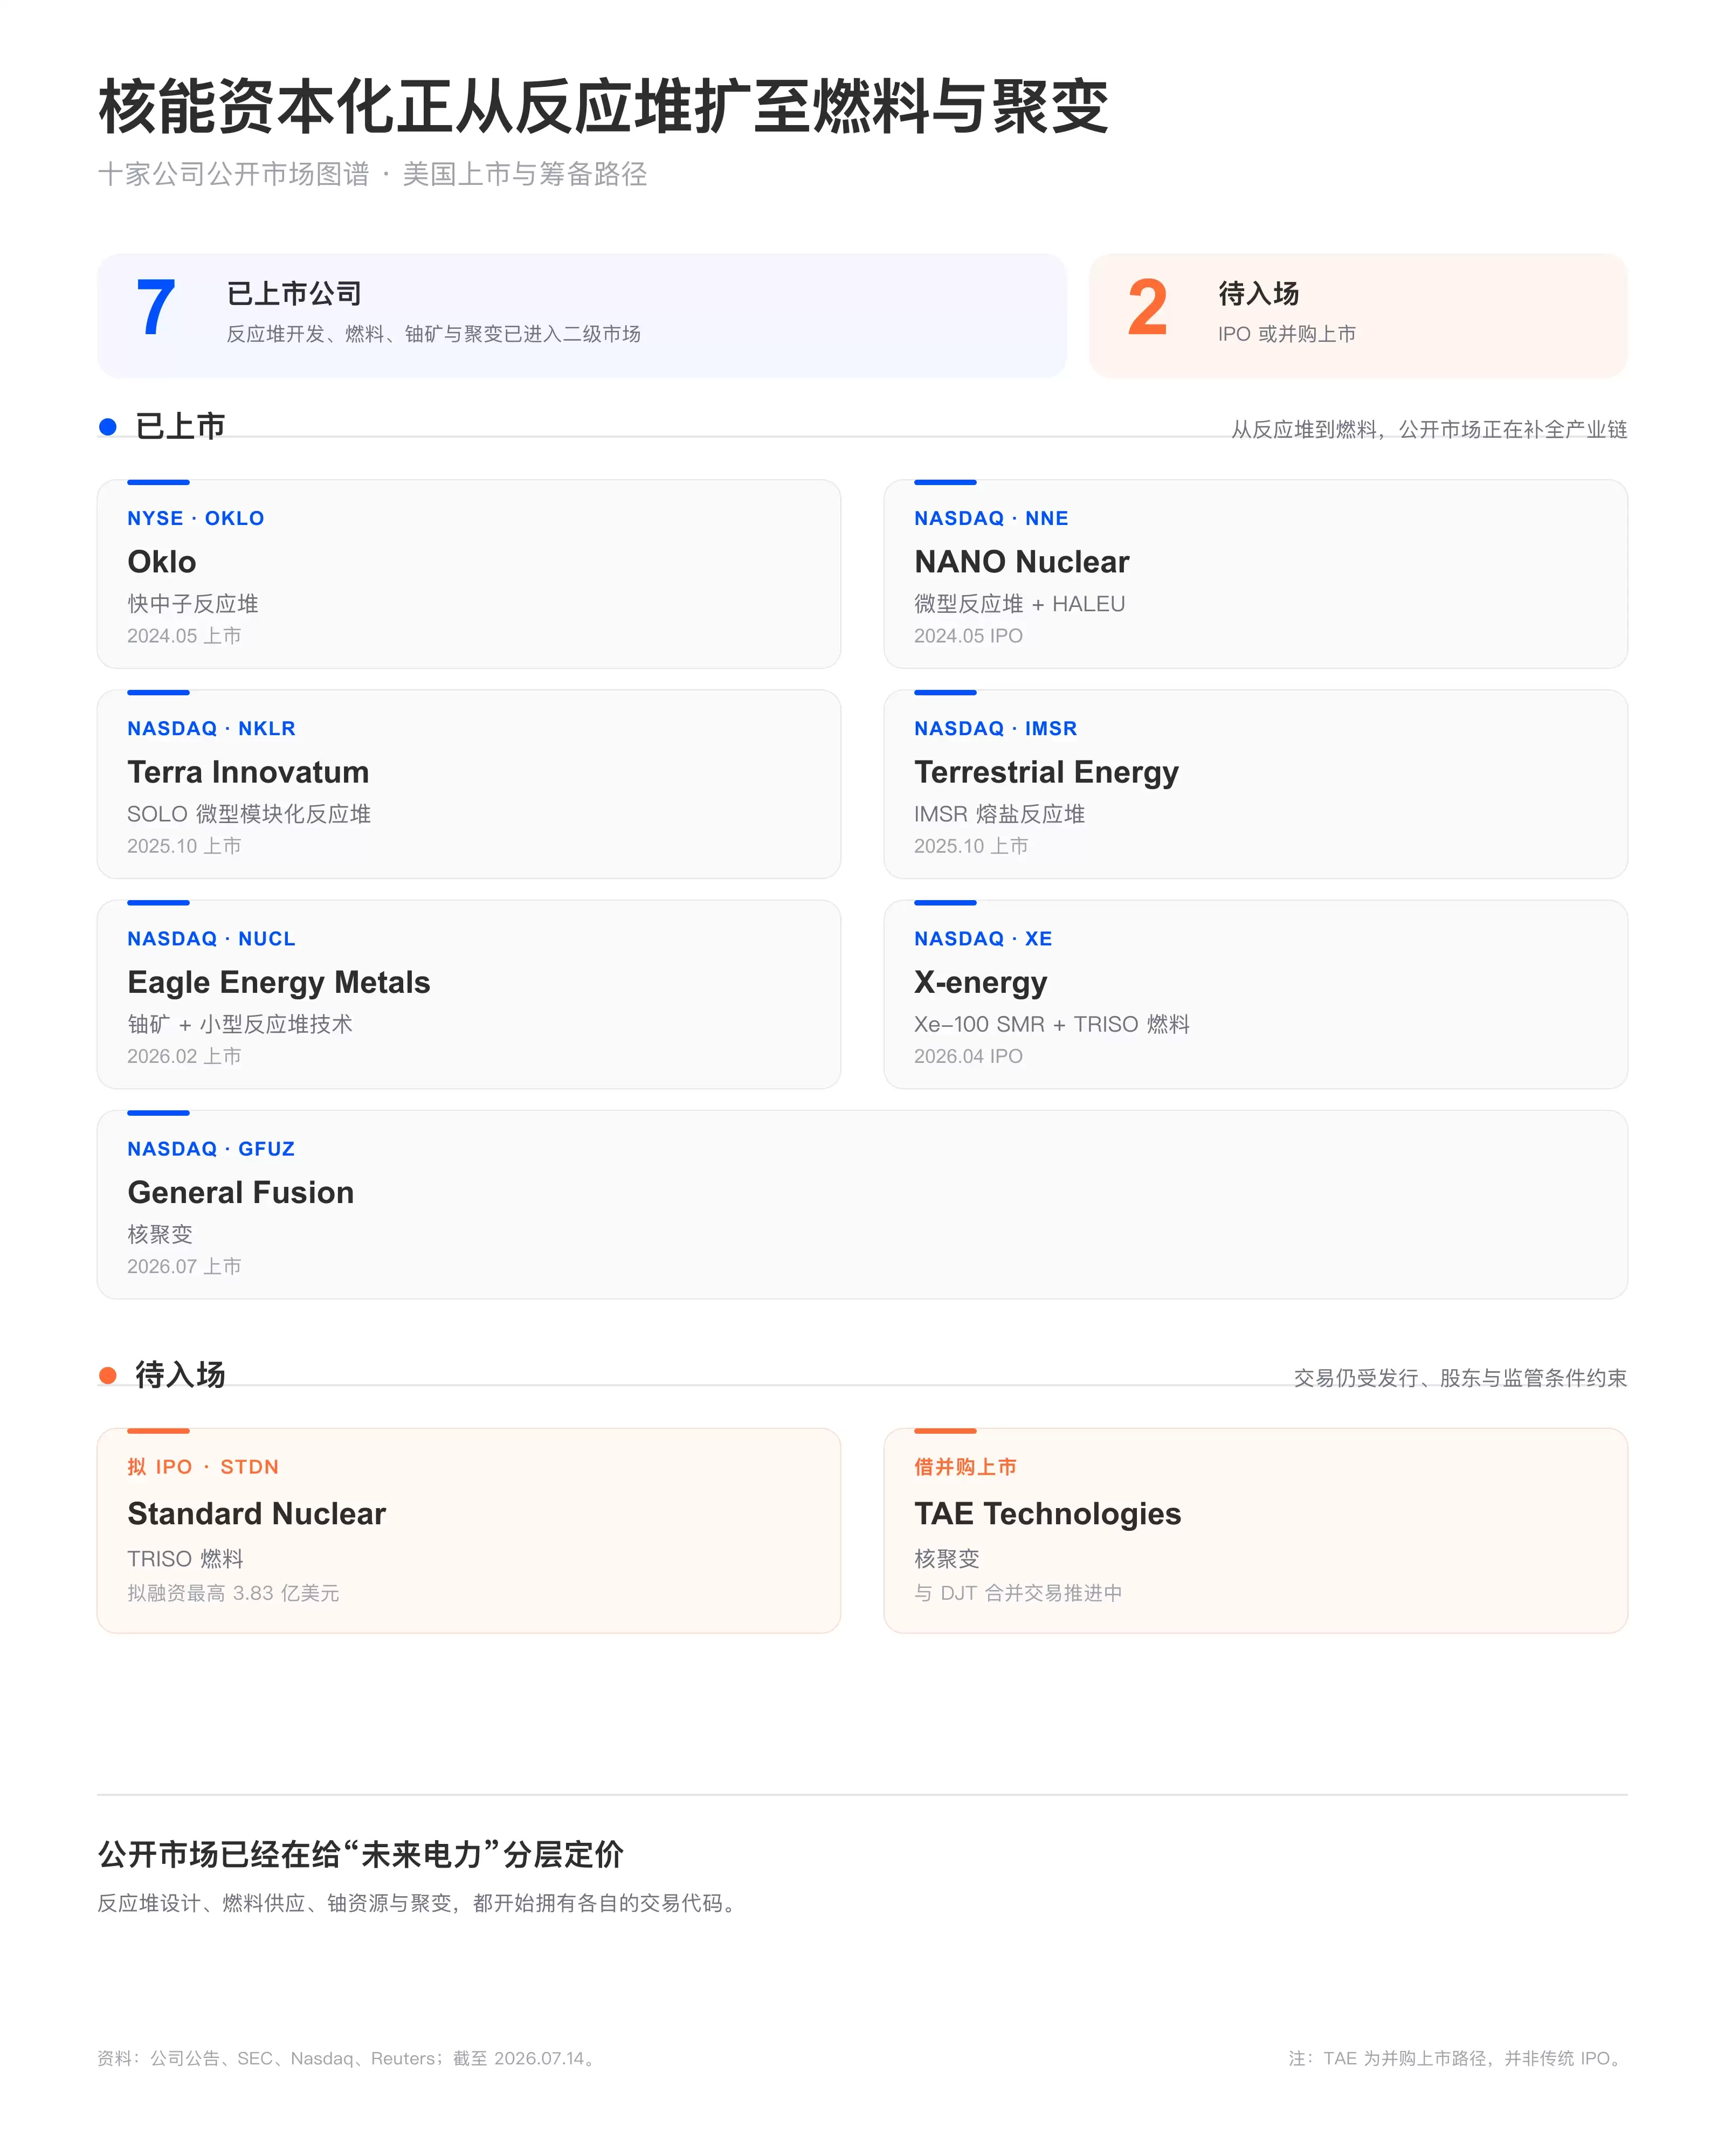Click the 拟 IPO · STDN label

click(203, 1467)
